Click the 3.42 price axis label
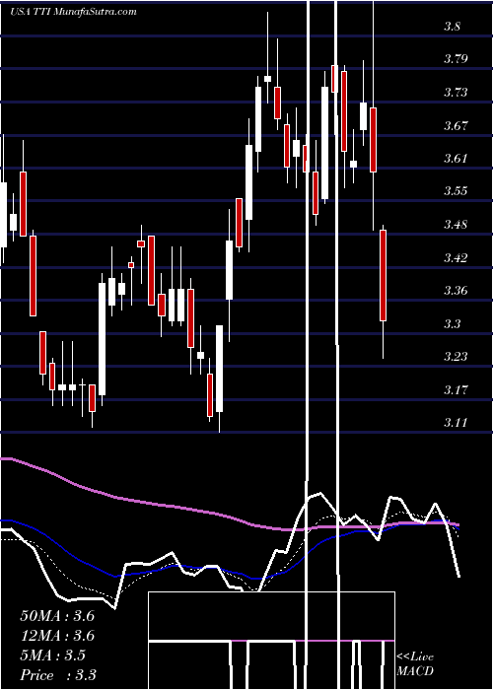493x690 pixels. [456, 258]
